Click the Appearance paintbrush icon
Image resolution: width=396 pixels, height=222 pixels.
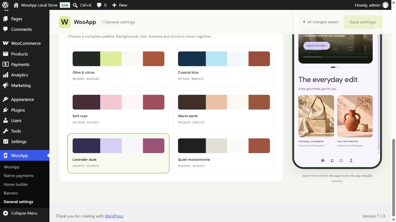point(5,99)
